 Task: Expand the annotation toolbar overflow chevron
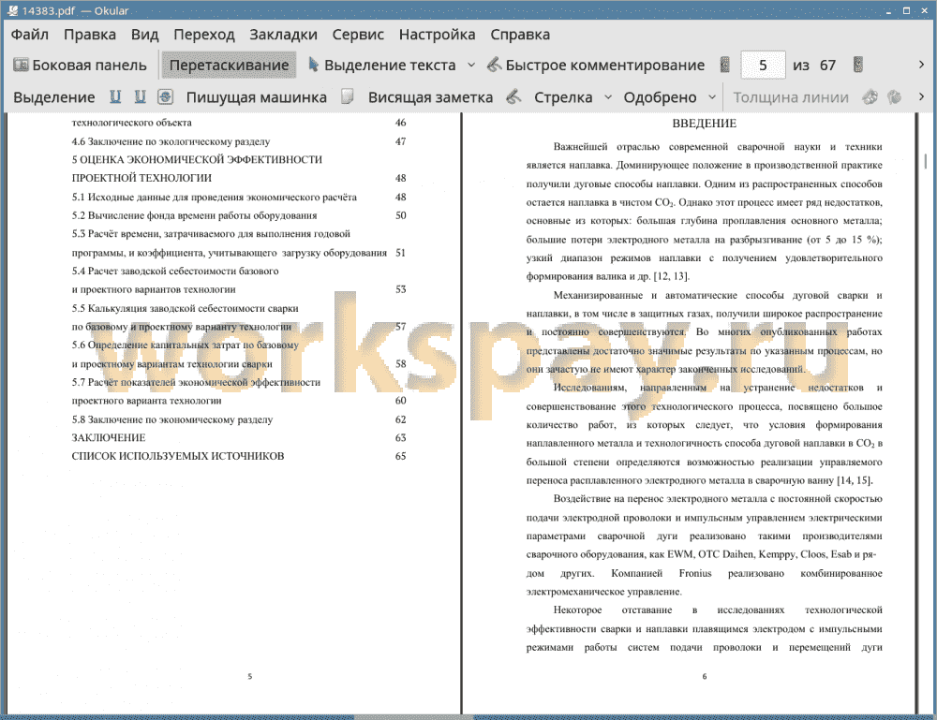click(921, 96)
